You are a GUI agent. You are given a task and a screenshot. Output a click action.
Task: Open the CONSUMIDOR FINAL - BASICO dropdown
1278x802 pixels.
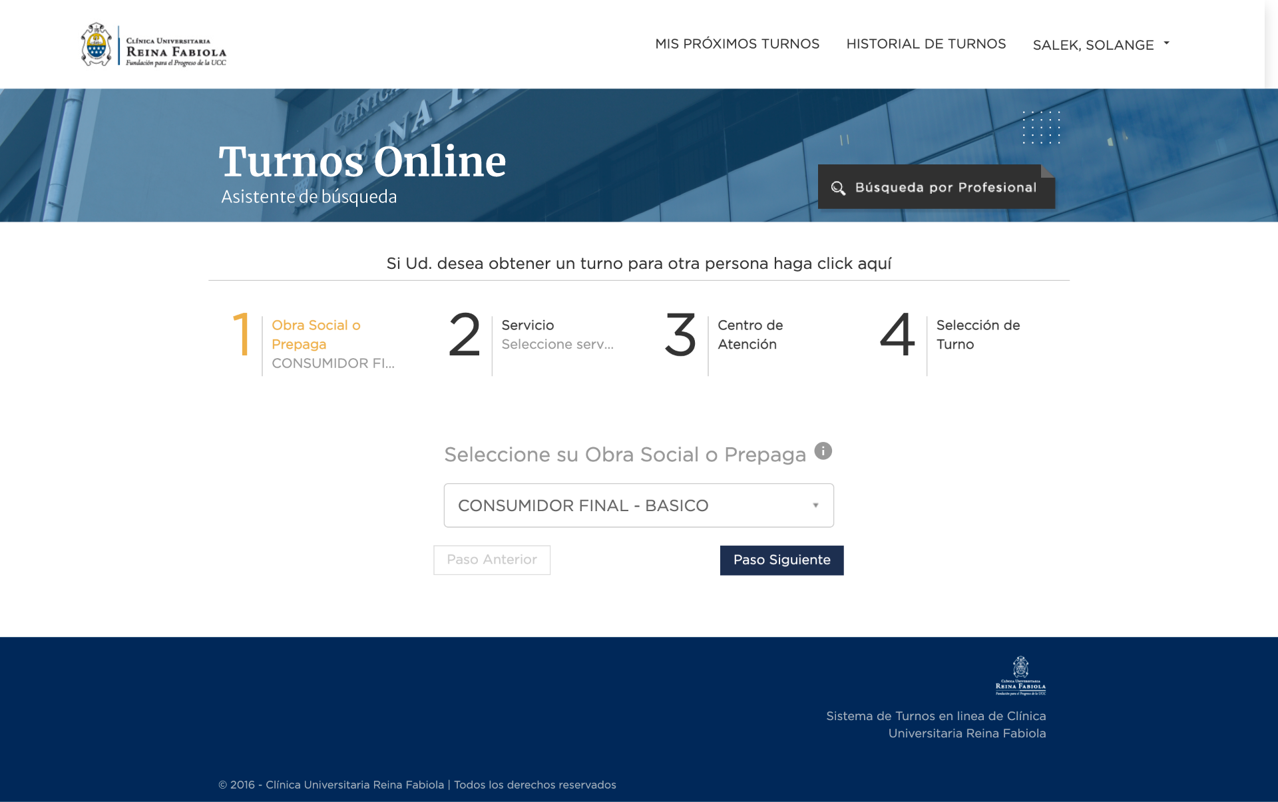(638, 505)
